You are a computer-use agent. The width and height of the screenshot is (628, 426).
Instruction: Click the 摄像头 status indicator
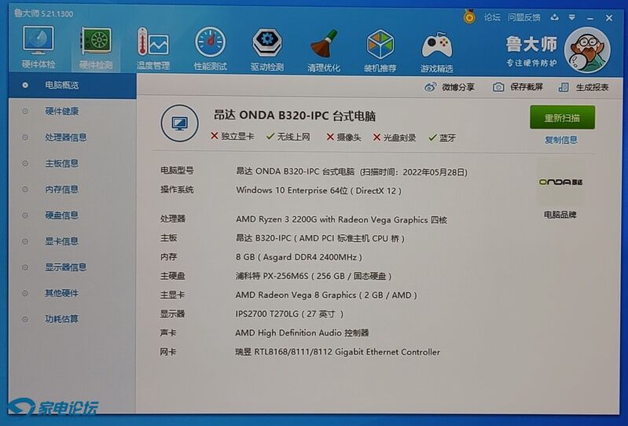click(343, 137)
